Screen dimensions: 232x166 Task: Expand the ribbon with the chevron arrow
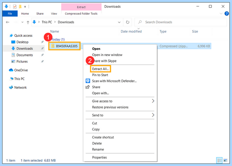tap(221, 14)
